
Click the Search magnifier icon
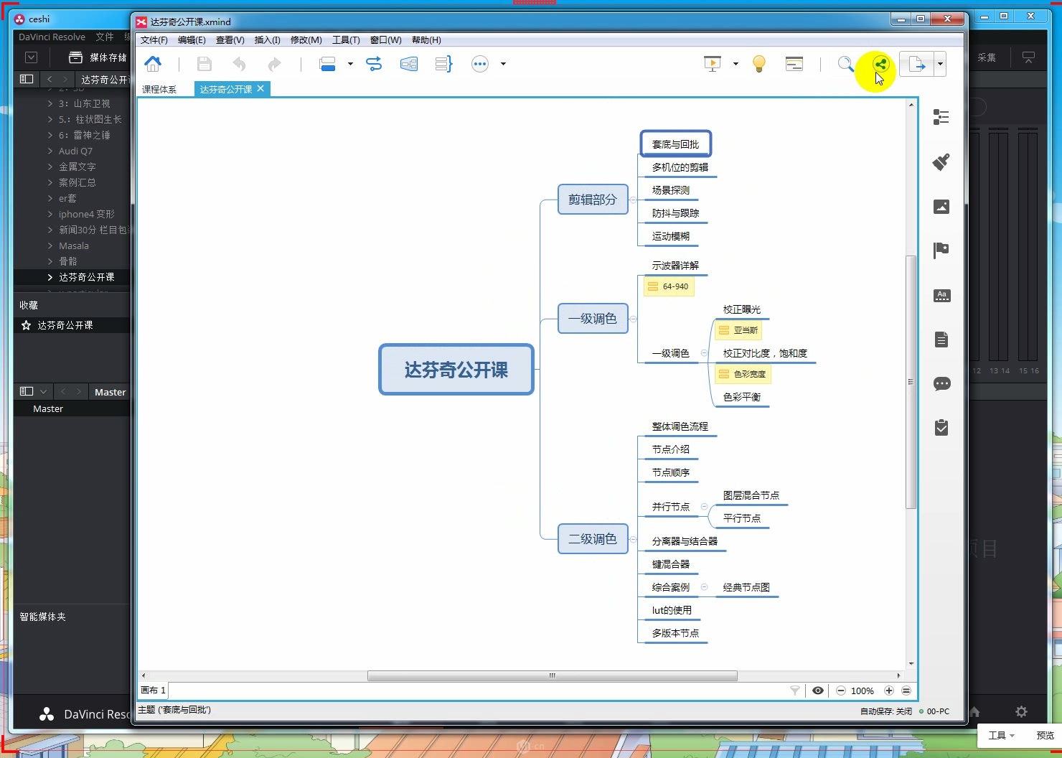click(846, 65)
